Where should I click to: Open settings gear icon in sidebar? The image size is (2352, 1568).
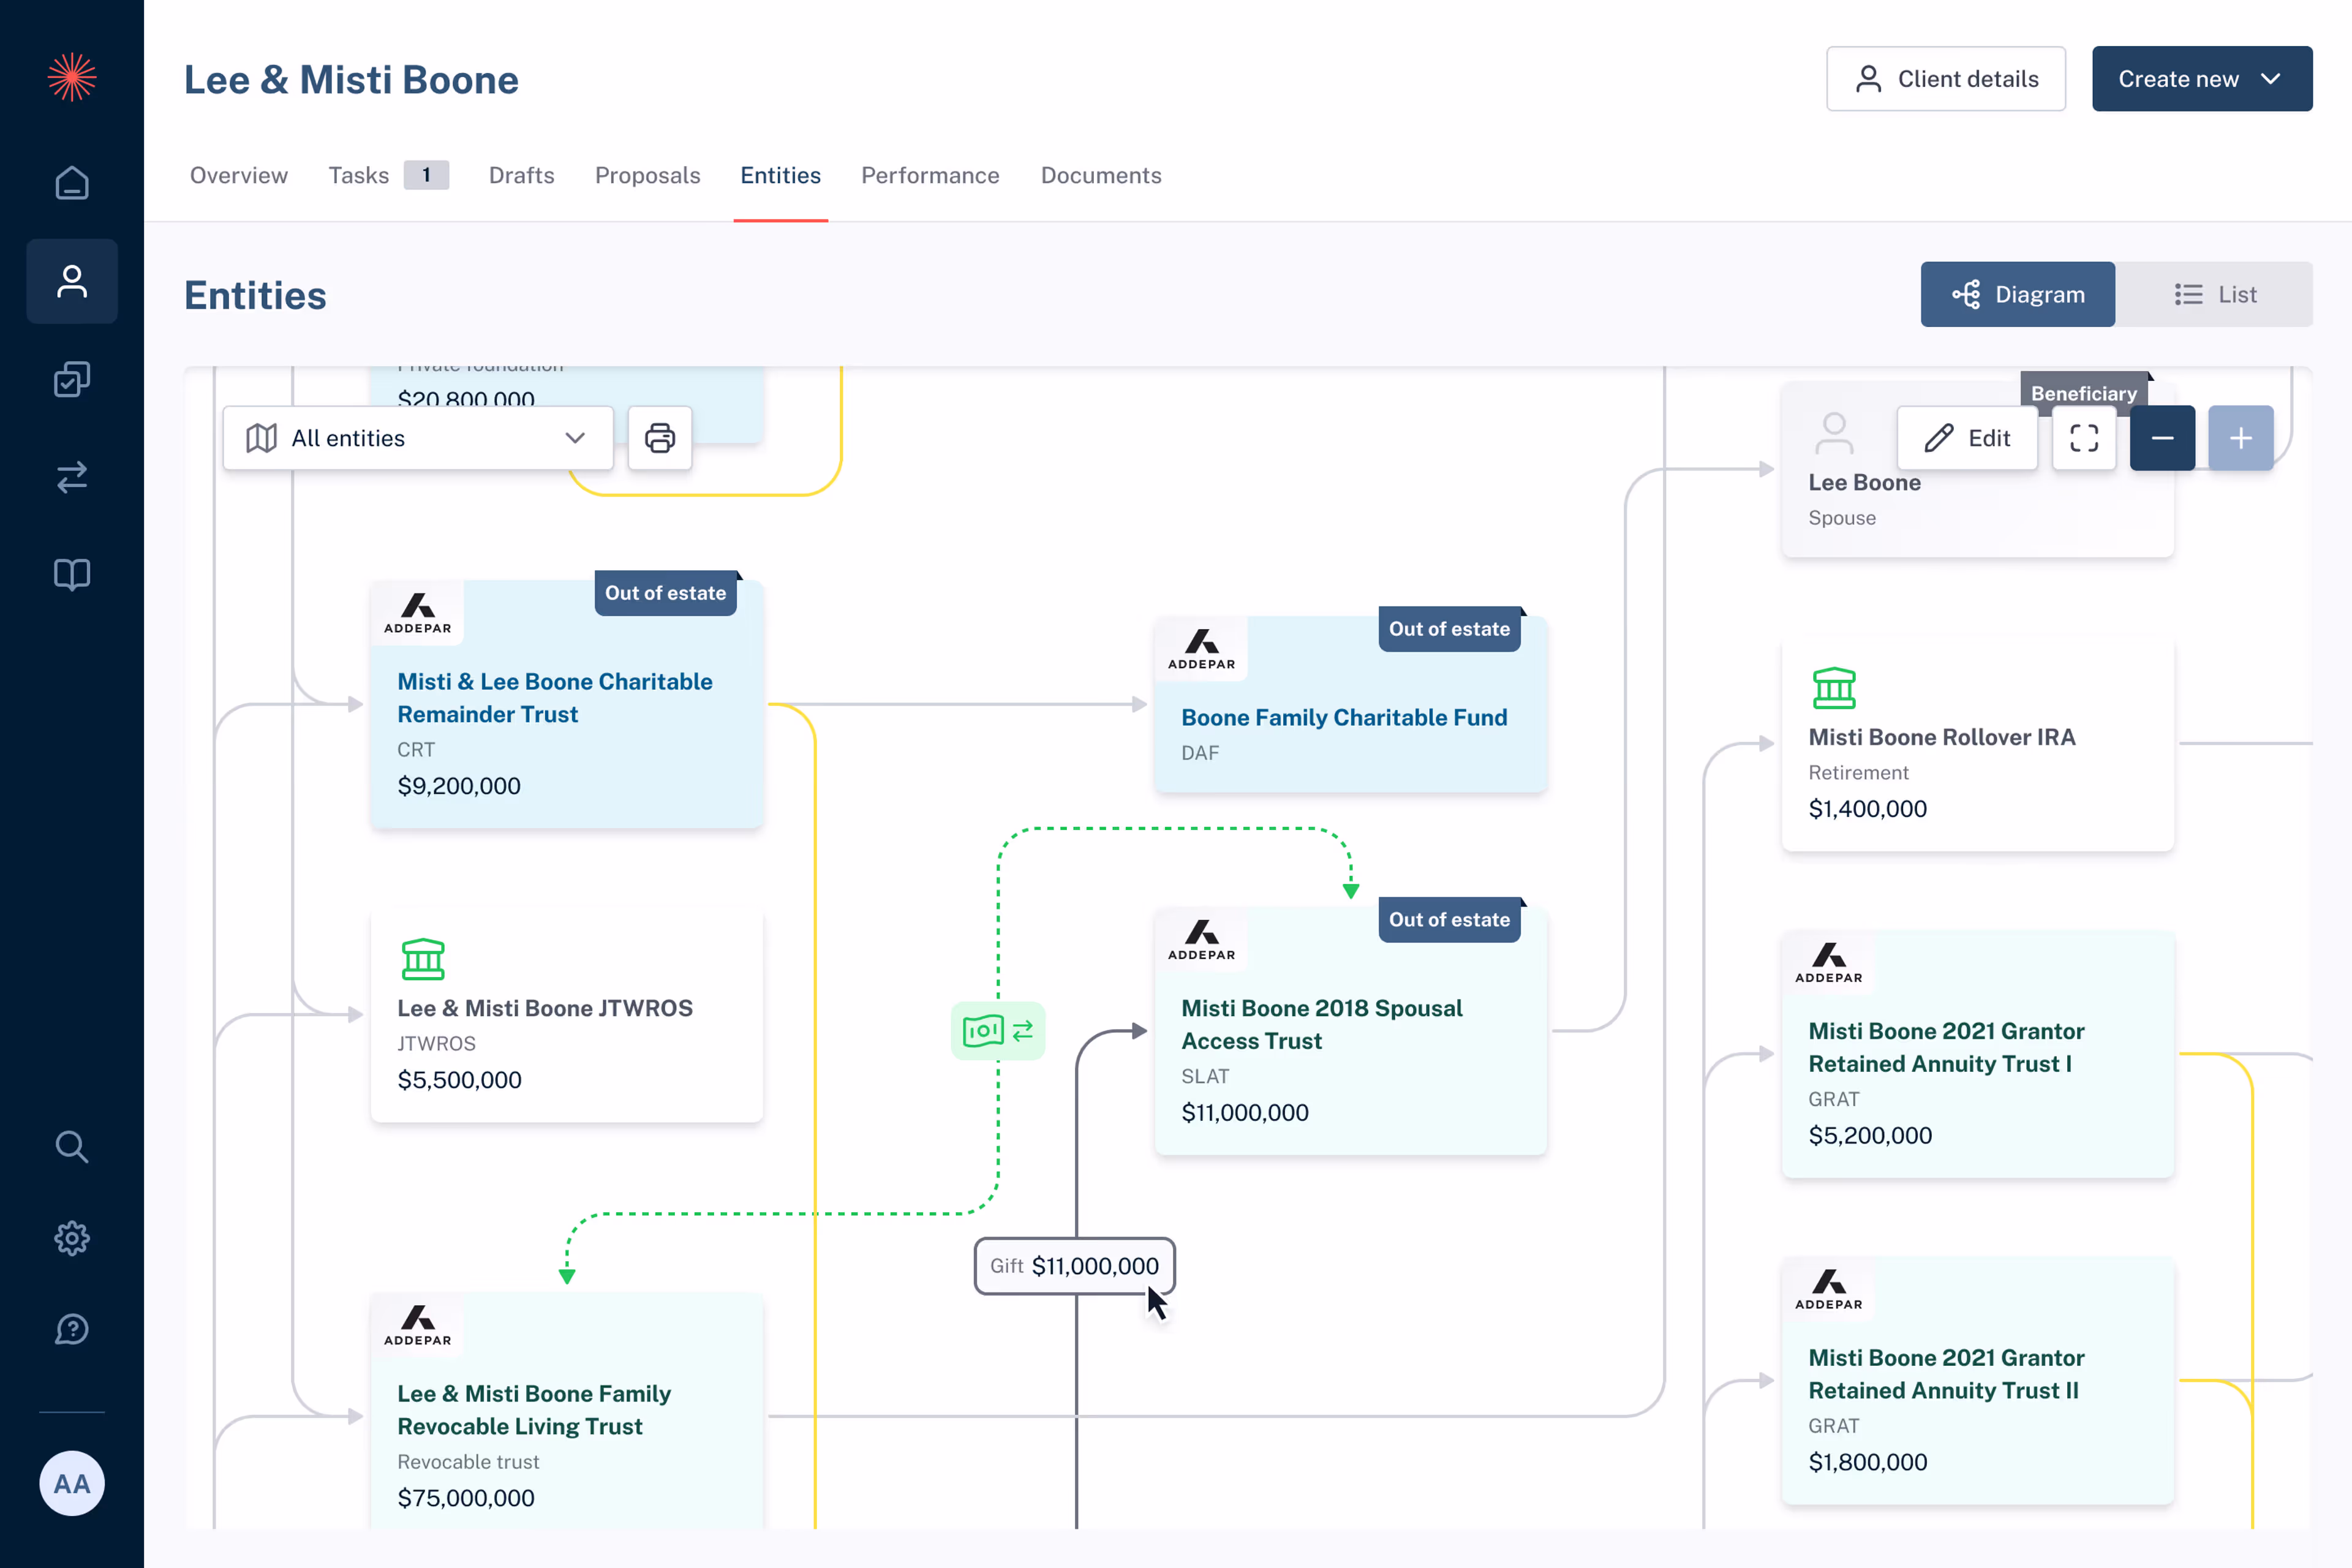[72, 1238]
